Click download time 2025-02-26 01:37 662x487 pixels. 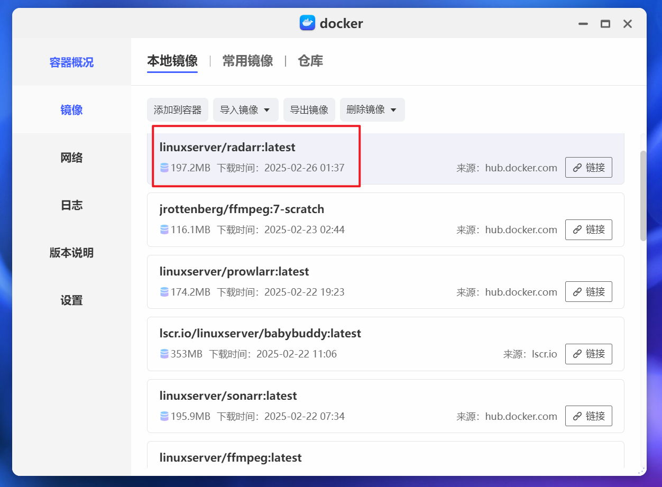coord(305,168)
